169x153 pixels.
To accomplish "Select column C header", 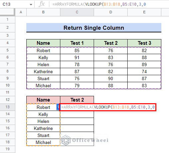I will (77, 12).
